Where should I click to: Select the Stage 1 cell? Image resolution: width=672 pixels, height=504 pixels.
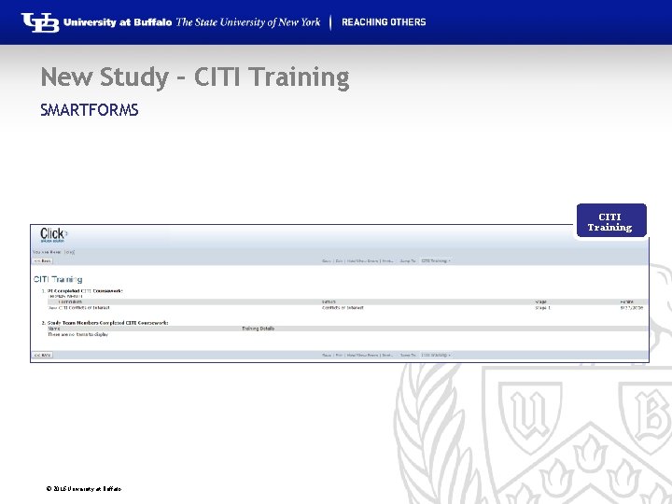pyautogui.click(x=542, y=308)
